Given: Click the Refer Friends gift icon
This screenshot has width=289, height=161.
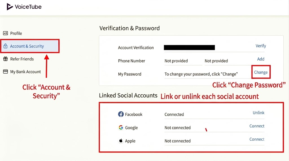Looking at the screenshot, I should pos(6,59).
